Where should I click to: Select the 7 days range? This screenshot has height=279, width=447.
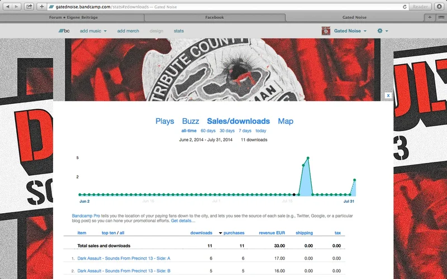245,131
